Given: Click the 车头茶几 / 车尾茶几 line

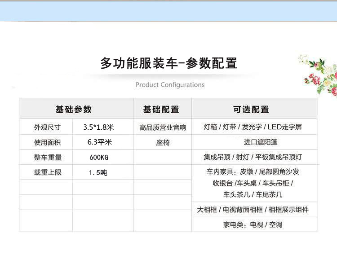Looking at the screenshot, I should point(253,194).
